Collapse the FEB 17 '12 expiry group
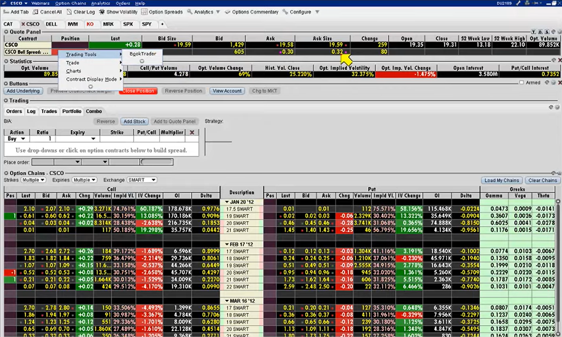The height and width of the screenshot is (337, 562). (227, 244)
